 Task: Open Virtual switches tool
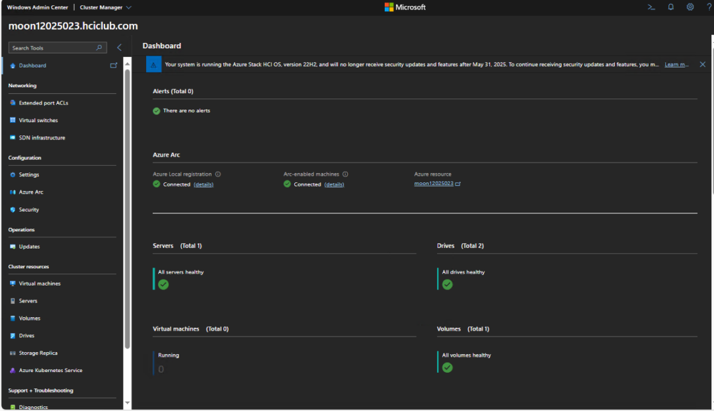pyautogui.click(x=38, y=120)
